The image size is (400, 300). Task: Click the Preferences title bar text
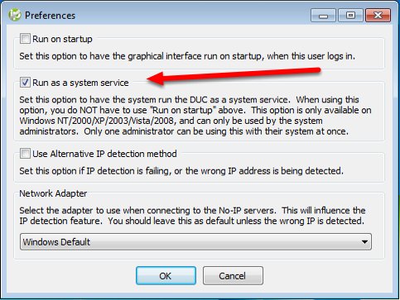click(50, 16)
